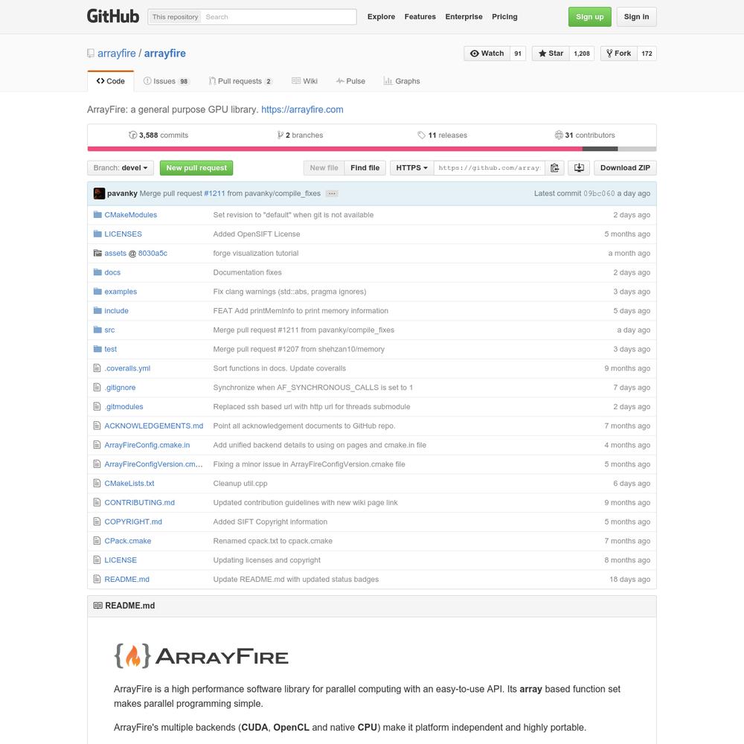Open the HTTPS protocol dropdown
744x744 pixels.
[412, 168]
